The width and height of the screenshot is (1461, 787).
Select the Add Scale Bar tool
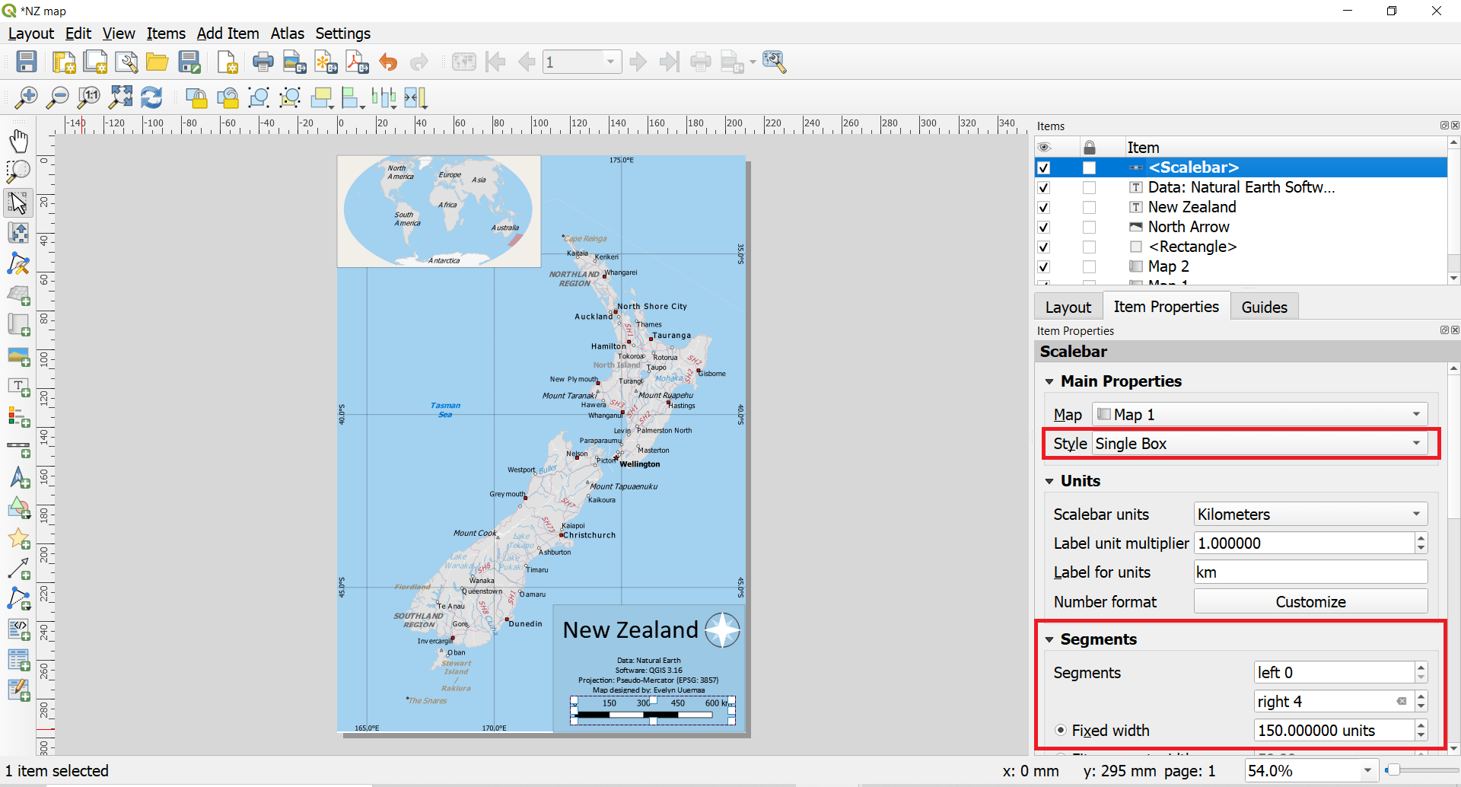coord(18,448)
